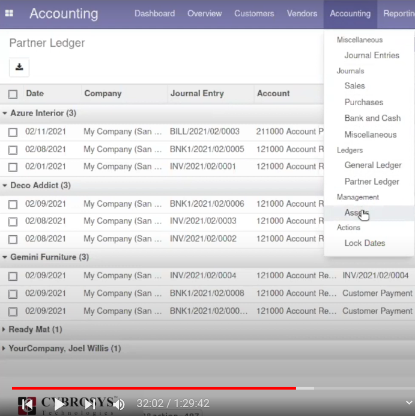Open the Overview menu
The width and height of the screenshot is (415, 416).
205,14
